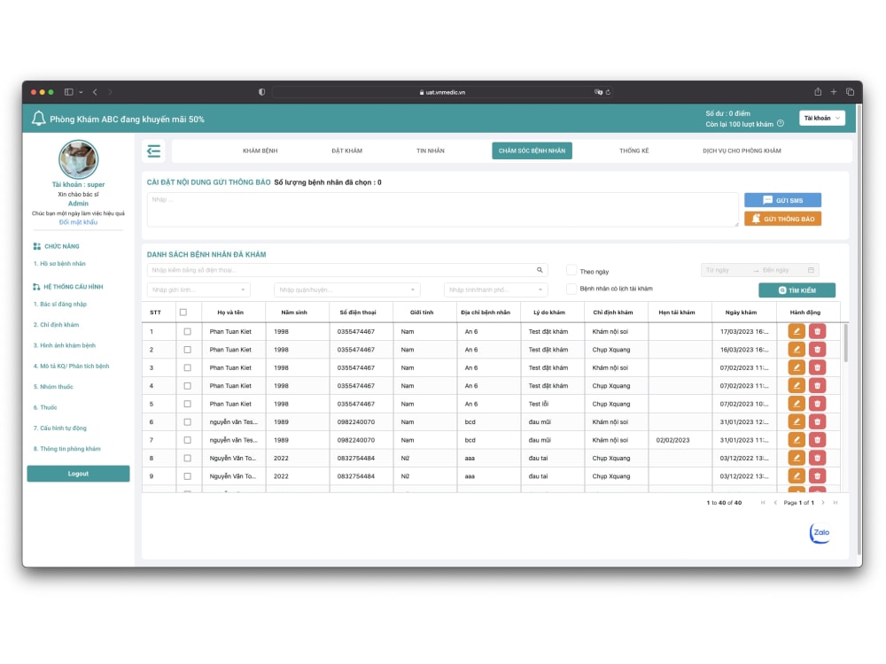Select the checkbox in row 3
This screenshot has height=664, width=886.
[188, 367]
